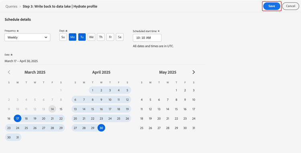Choose May 10 in the calendar
301x153 pixels.
[x=194, y=100]
